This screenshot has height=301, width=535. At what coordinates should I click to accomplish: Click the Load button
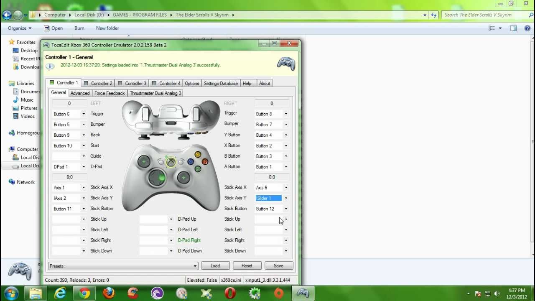click(215, 266)
